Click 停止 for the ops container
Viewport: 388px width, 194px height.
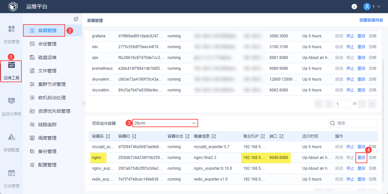pyautogui.click(x=350, y=57)
